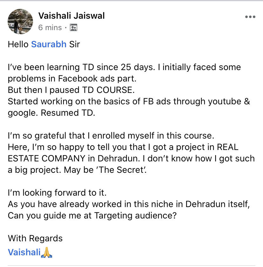Click the group audience icon beside timestamp
This screenshot has height=267, width=263.
tap(73, 28)
